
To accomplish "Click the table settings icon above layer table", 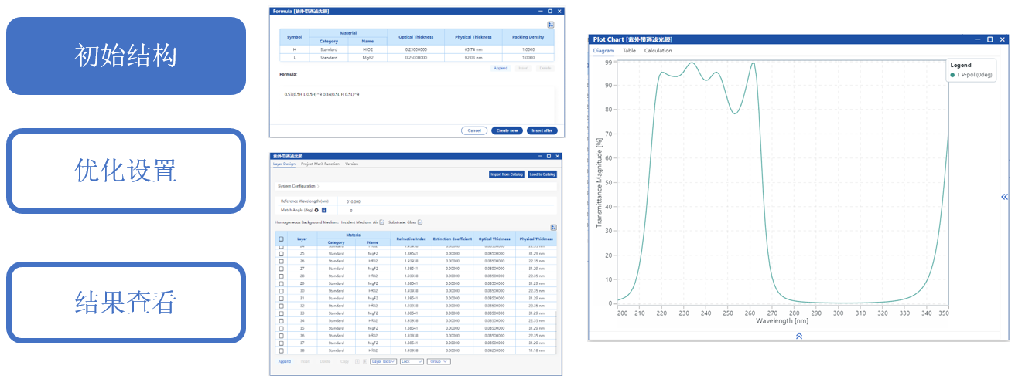I will point(553,227).
